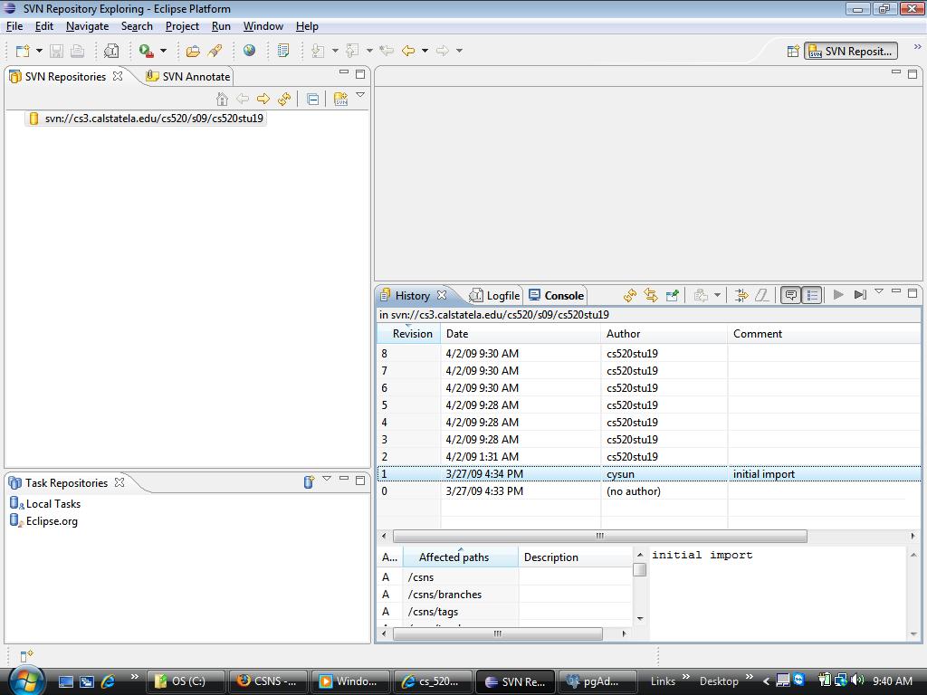Click the Open Perspective icon
Image resolution: width=927 pixels, height=695 pixels.
click(x=793, y=51)
